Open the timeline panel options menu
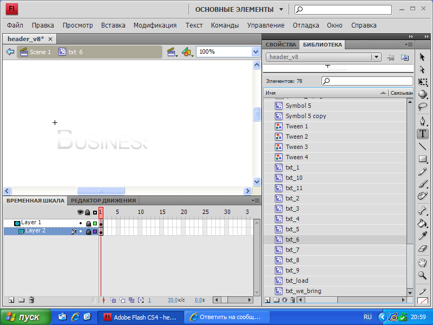This screenshot has width=433, height=325. click(255, 200)
